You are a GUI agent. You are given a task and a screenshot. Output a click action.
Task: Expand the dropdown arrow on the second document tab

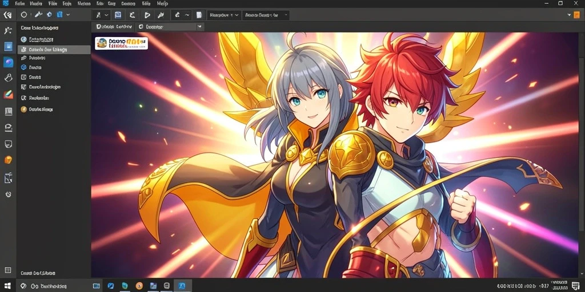click(x=199, y=27)
